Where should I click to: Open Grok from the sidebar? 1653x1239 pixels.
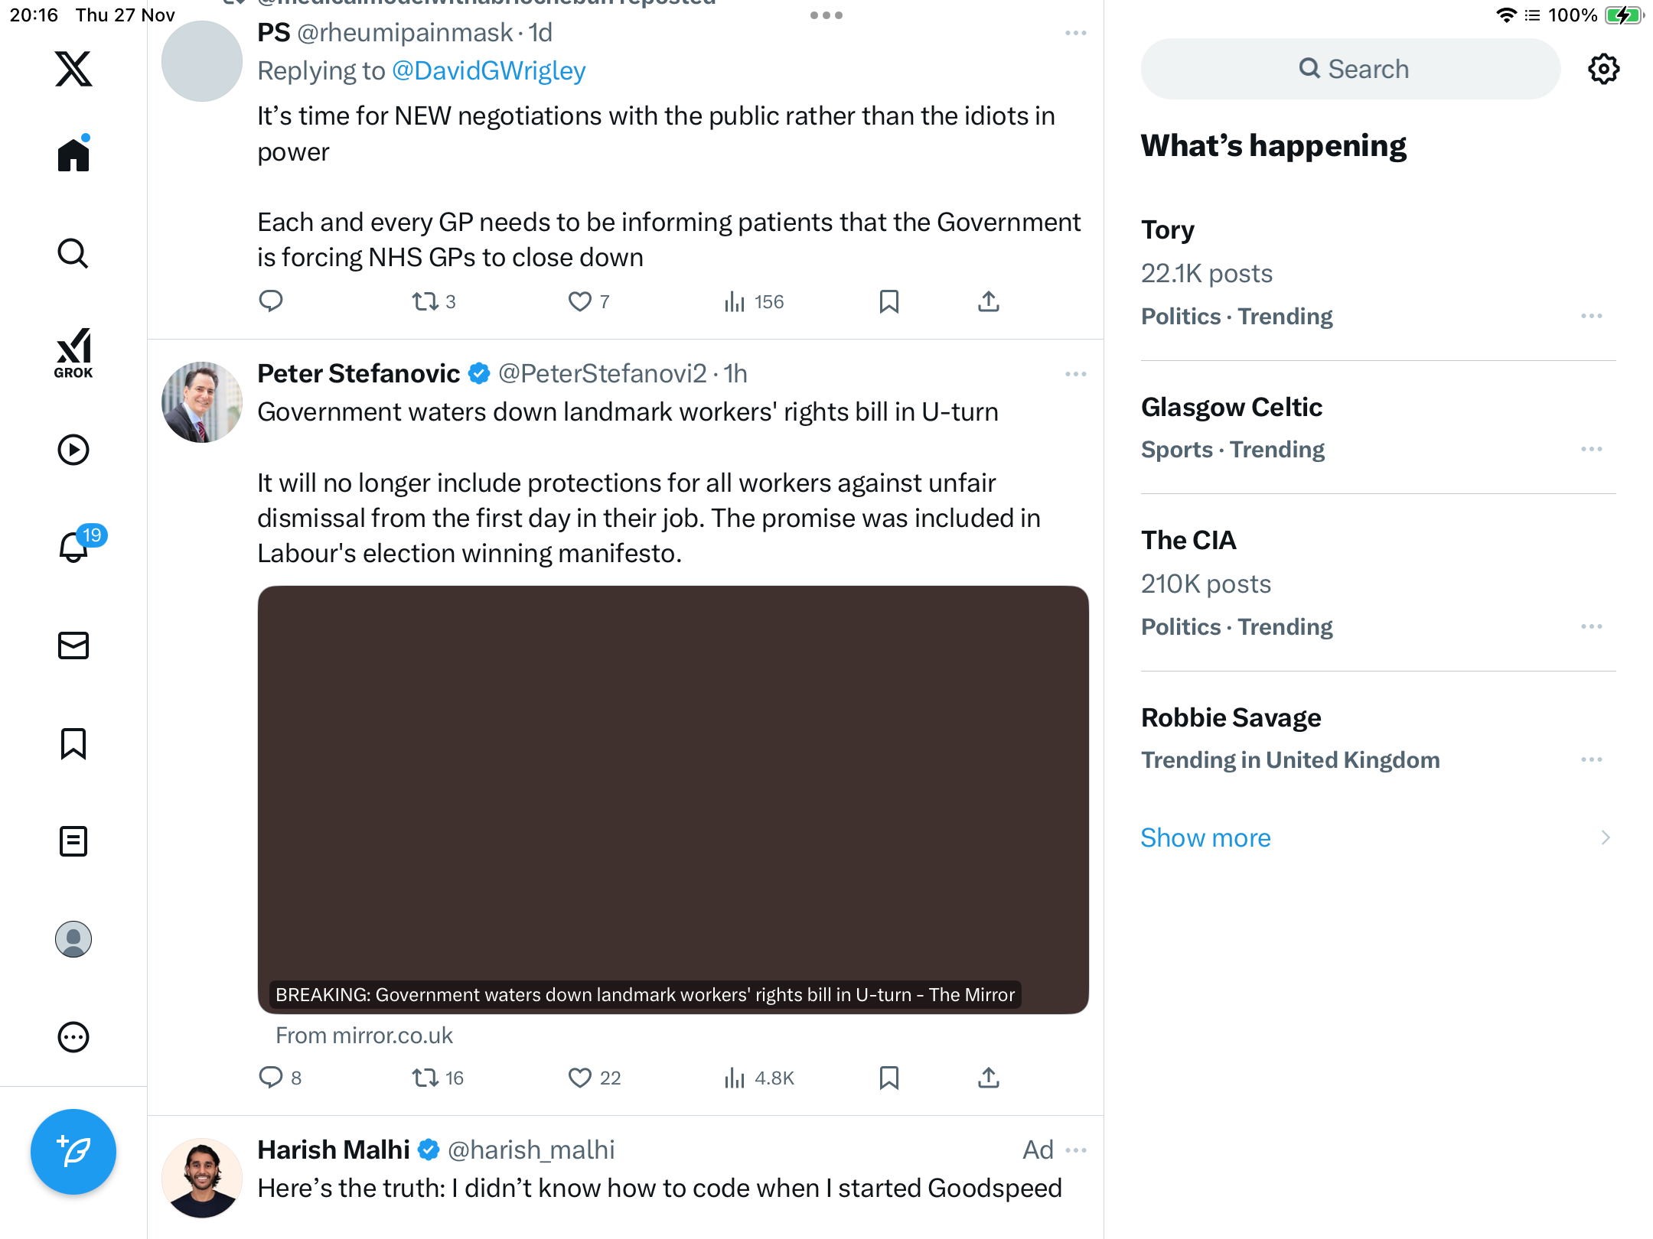click(73, 353)
